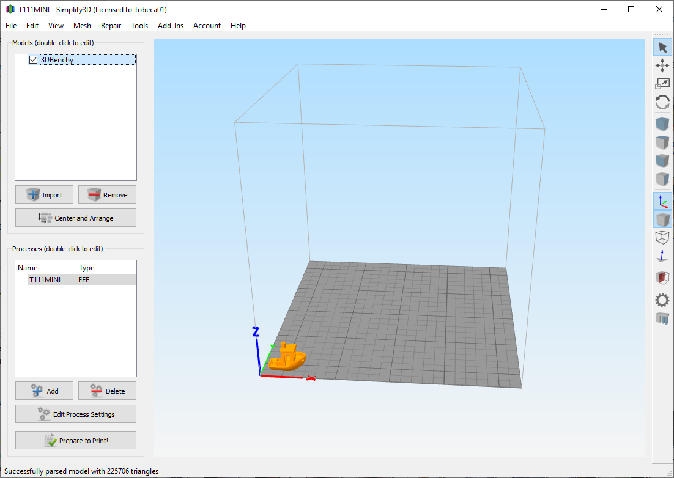This screenshot has height=478, width=674.
Task: Toggle wireframe model rendering
Action: [662, 237]
